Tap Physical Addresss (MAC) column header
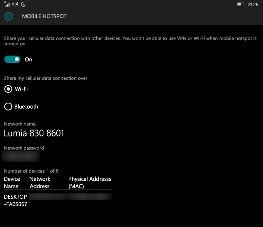Screen dimensions: 263x227 (x=90, y=183)
